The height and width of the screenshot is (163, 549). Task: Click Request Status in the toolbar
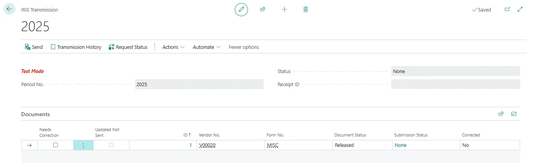click(x=128, y=47)
